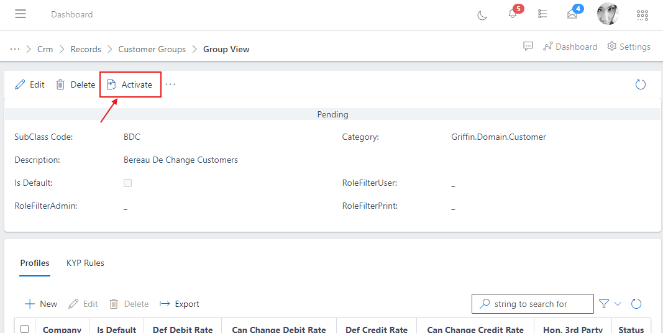Go to Records breadcrumb
The image size is (663, 333).
[x=86, y=49]
